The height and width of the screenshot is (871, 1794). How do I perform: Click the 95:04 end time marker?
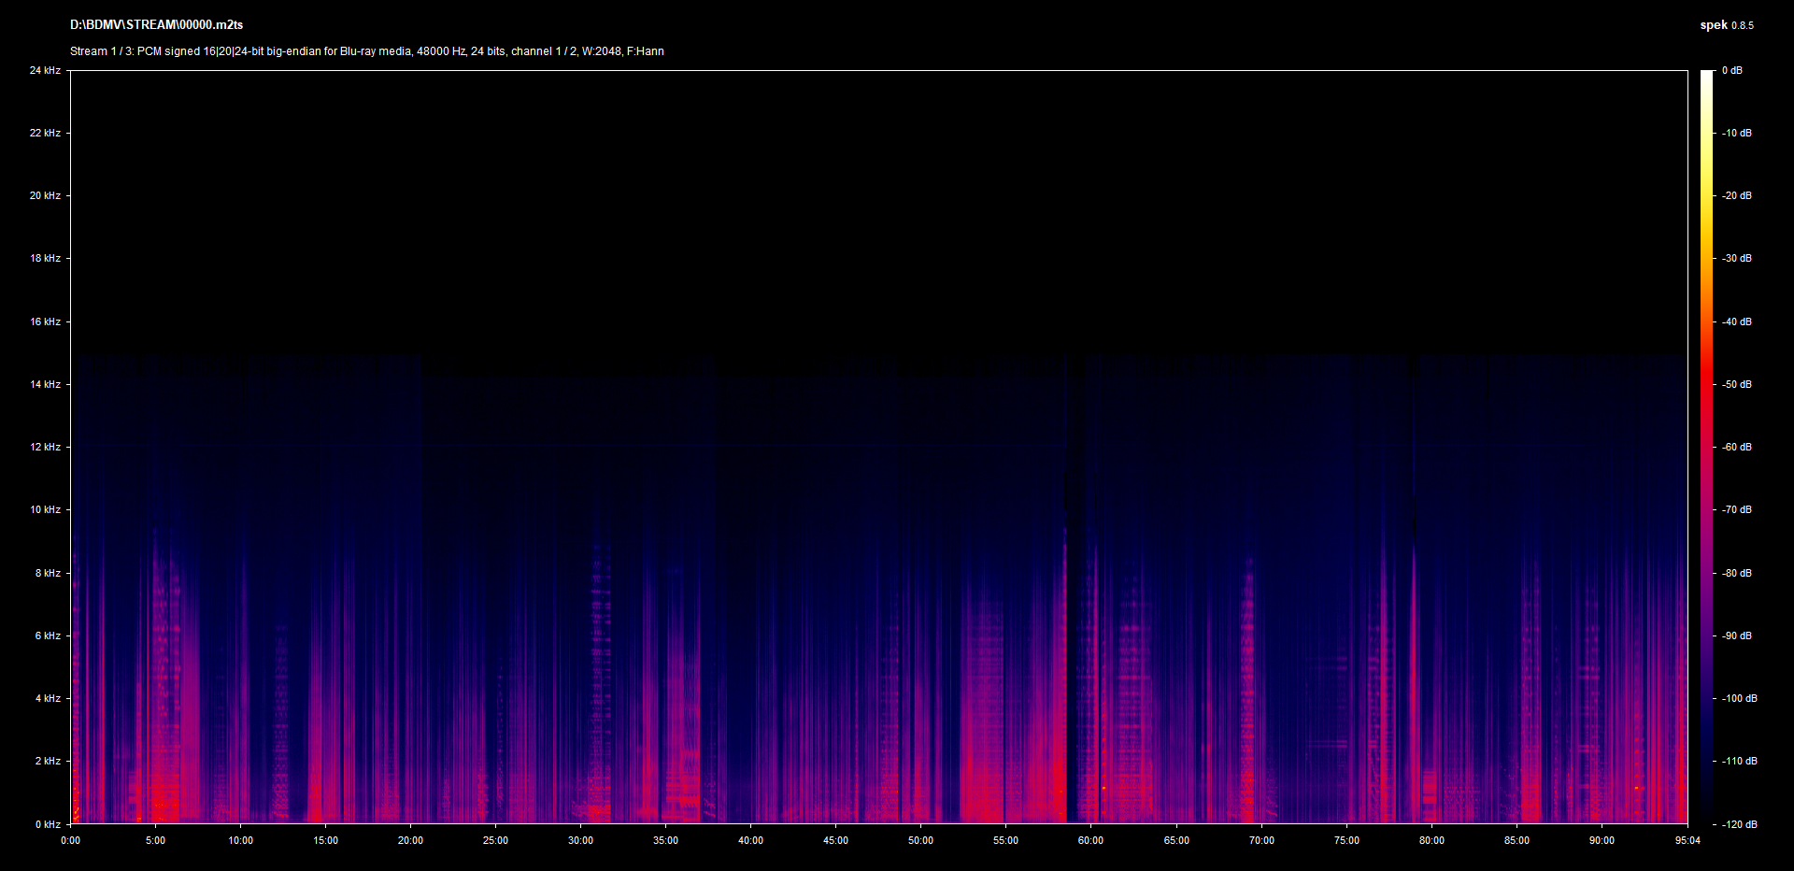point(1687,840)
